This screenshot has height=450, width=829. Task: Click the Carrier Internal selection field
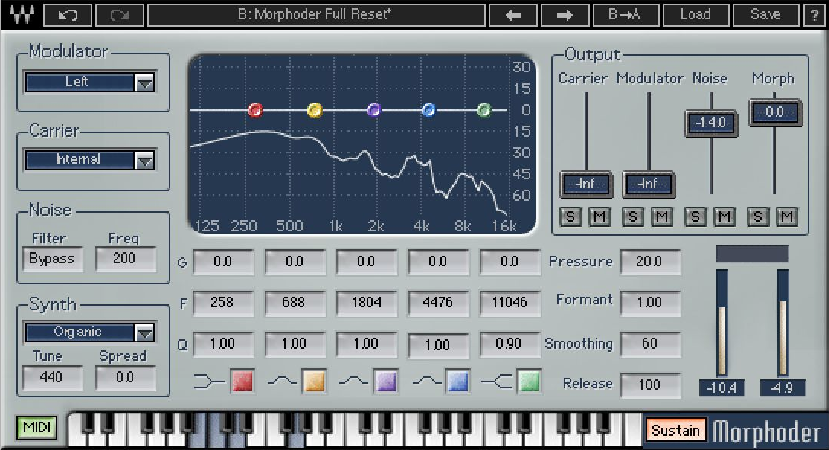[x=80, y=159]
